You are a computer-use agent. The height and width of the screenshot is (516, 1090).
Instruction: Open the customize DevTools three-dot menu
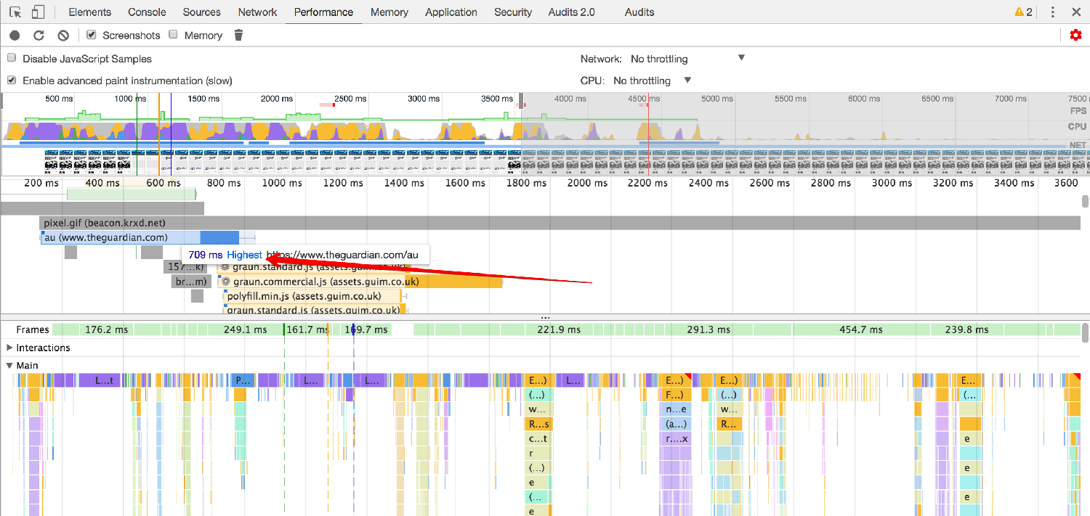point(1051,12)
